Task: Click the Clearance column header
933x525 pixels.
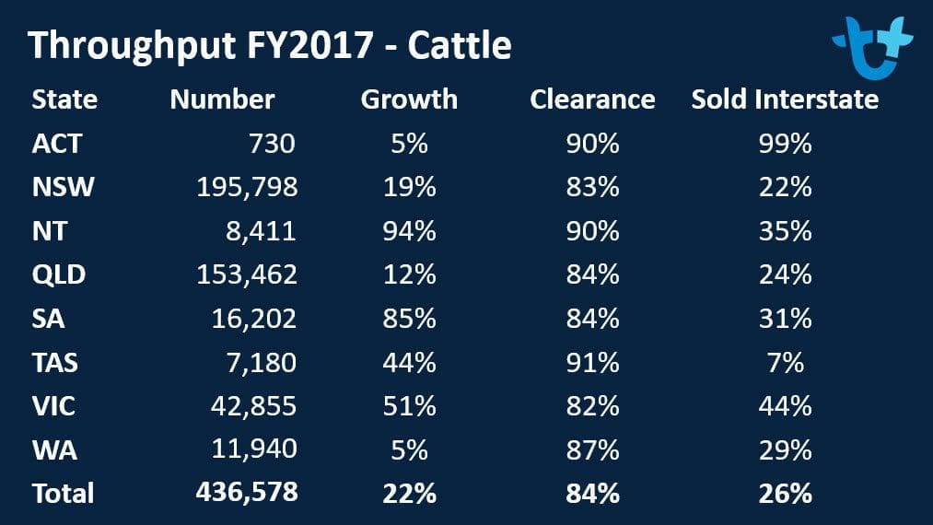Action: [x=592, y=99]
